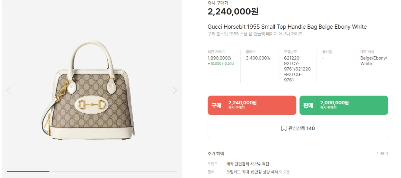Click the Gucci Horsebit 1955 English title
Image resolution: width=401 pixels, height=178 pixels.
[x=287, y=27]
